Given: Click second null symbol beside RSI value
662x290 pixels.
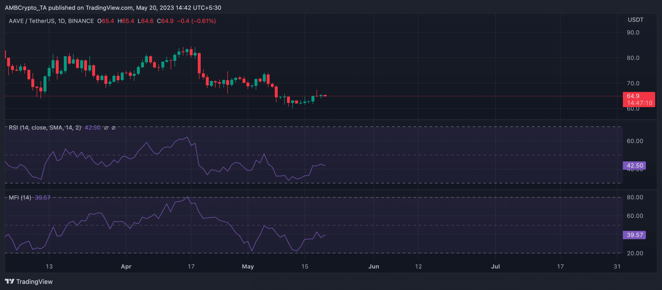Looking at the screenshot, I should [114, 128].
